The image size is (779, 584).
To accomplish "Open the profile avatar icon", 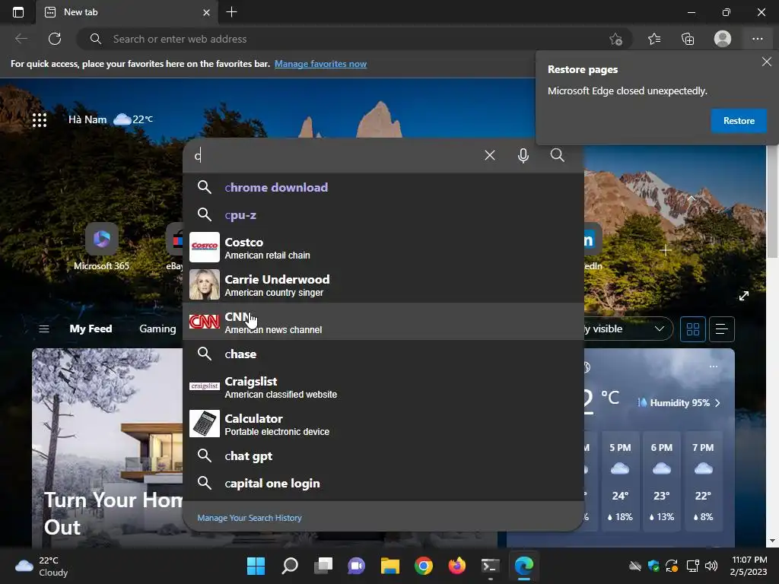I will click(723, 39).
